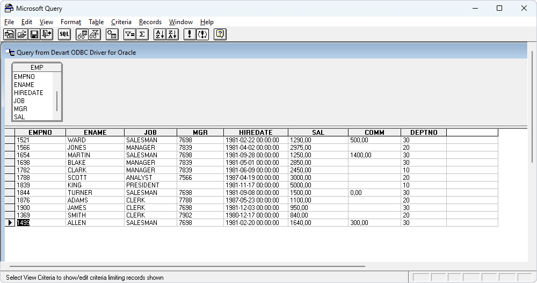Click the highlighted EMPNO cell 1499

(x=40, y=223)
